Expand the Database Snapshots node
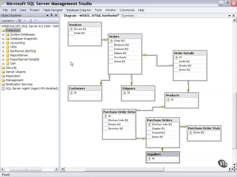This screenshot has width=237, height=177. [x=3, y=39]
